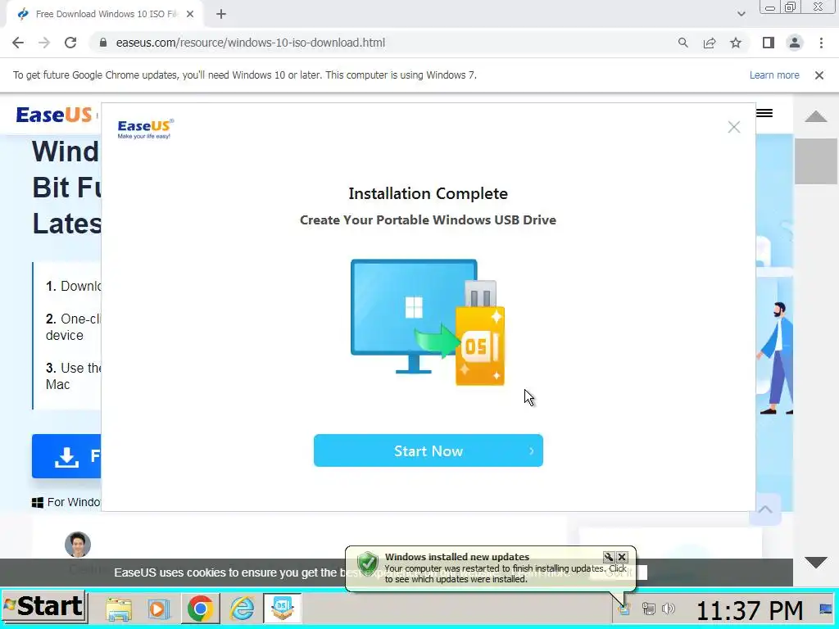Click the Start Now button in installer
This screenshot has height=629, width=839.
coord(428,450)
